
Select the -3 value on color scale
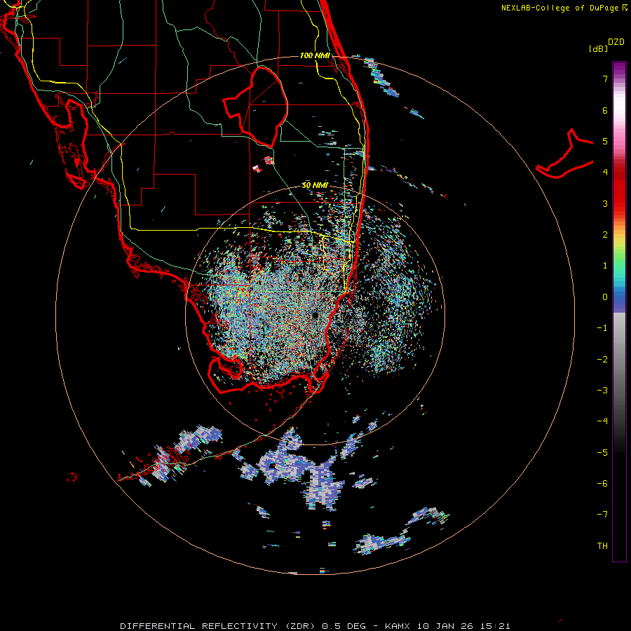pyautogui.click(x=602, y=391)
